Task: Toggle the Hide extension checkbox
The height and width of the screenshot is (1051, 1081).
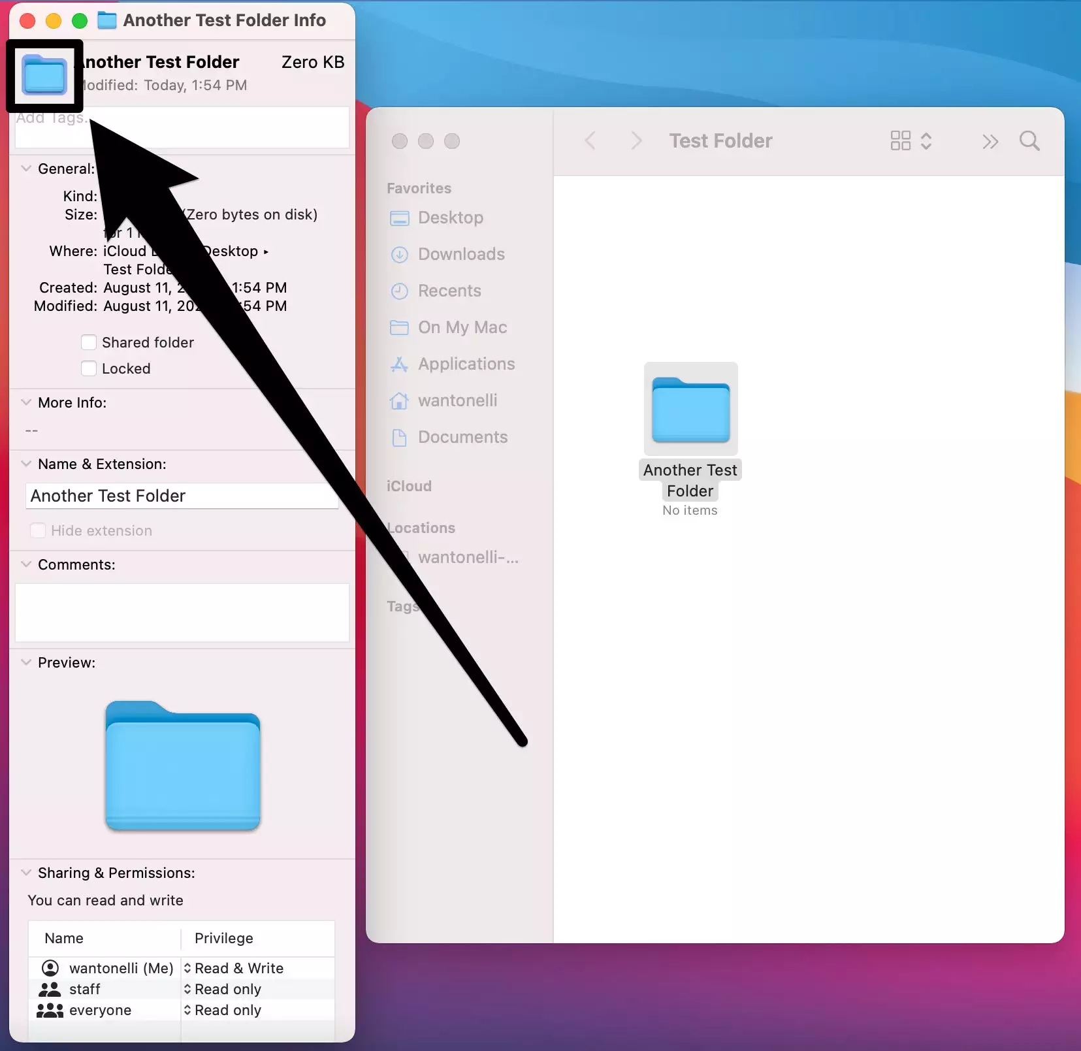Action: 38,530
